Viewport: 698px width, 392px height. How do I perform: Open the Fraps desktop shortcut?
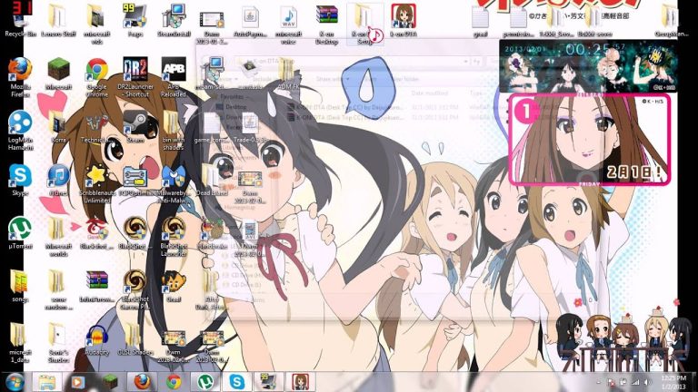(x=135, y=20)
